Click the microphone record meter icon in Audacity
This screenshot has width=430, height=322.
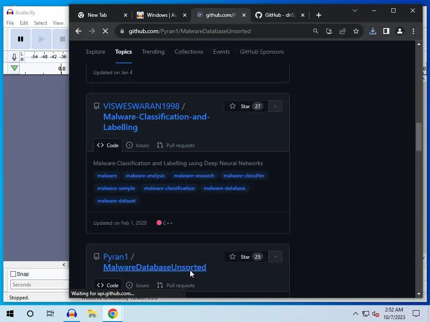pyautogui.click(x=14, y=57)
